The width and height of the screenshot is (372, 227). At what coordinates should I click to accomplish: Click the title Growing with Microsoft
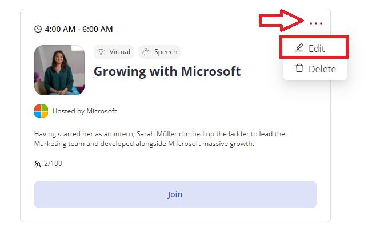coord(167,71)
